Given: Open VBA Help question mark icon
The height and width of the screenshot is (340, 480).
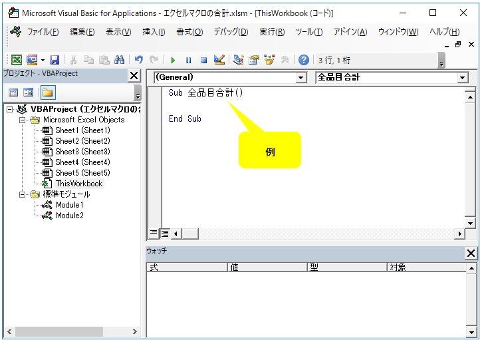Looking at the screenshot, I should click(x=303, y=60).
